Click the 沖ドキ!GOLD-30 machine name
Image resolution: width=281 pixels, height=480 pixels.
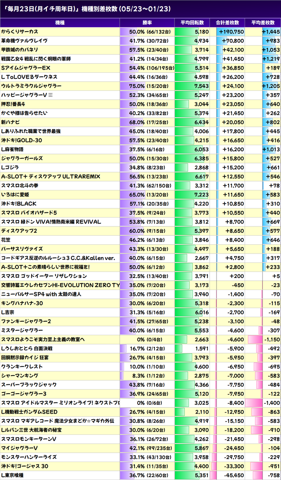coord(22,140)
